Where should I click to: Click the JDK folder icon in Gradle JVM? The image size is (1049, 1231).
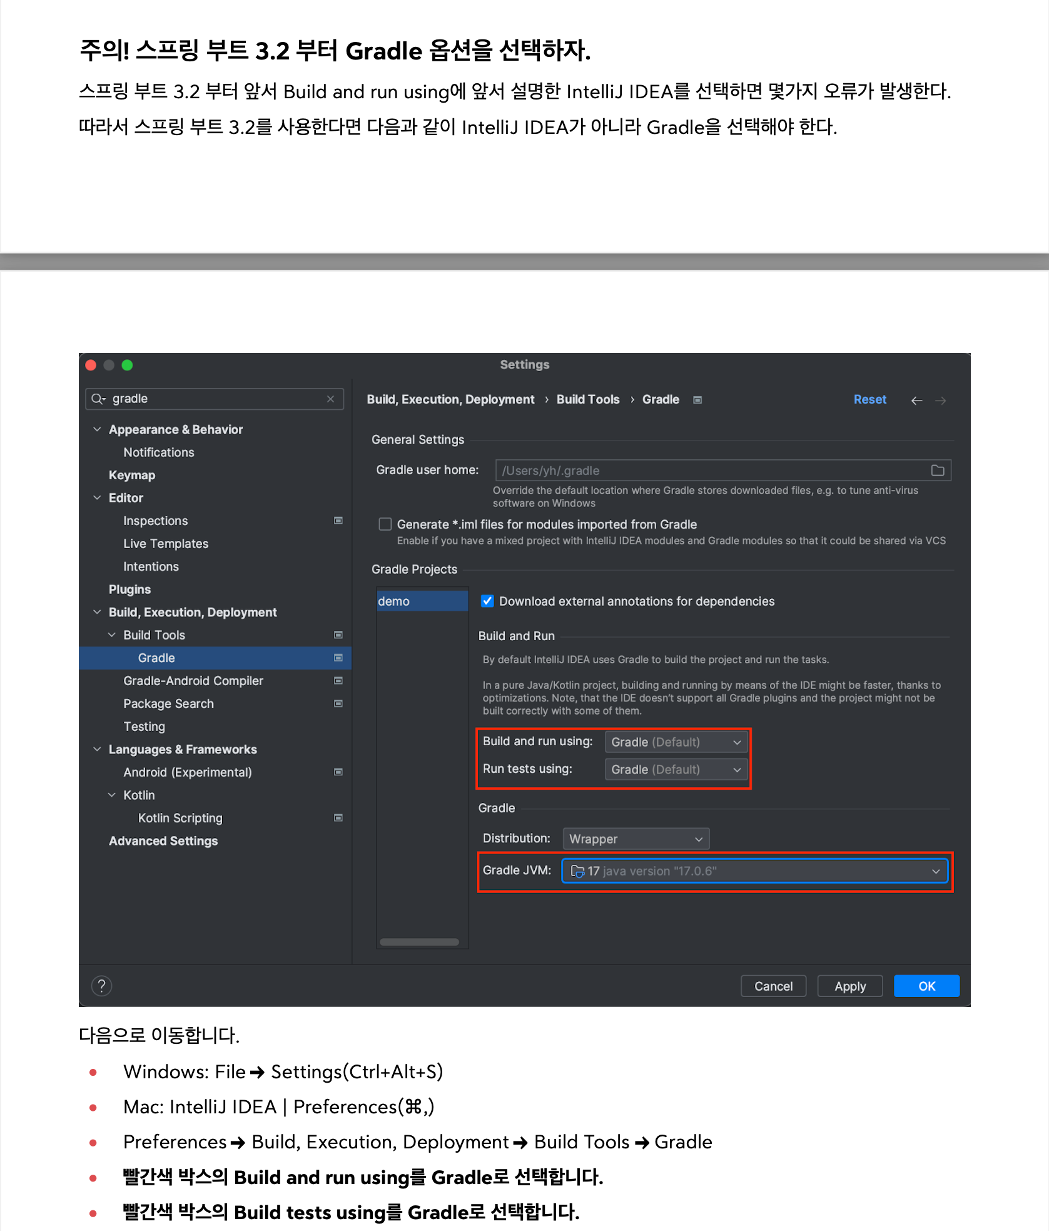[577, 871]
